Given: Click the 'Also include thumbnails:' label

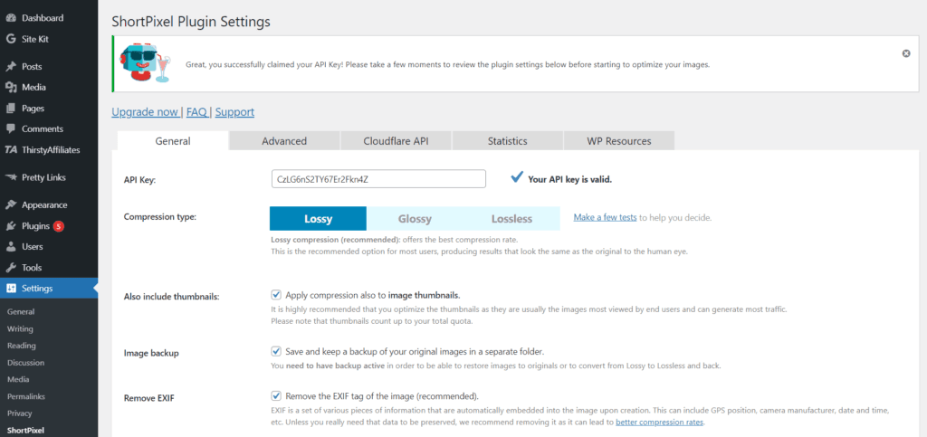Looking at the screenshot, I should [x=171, y=297].
